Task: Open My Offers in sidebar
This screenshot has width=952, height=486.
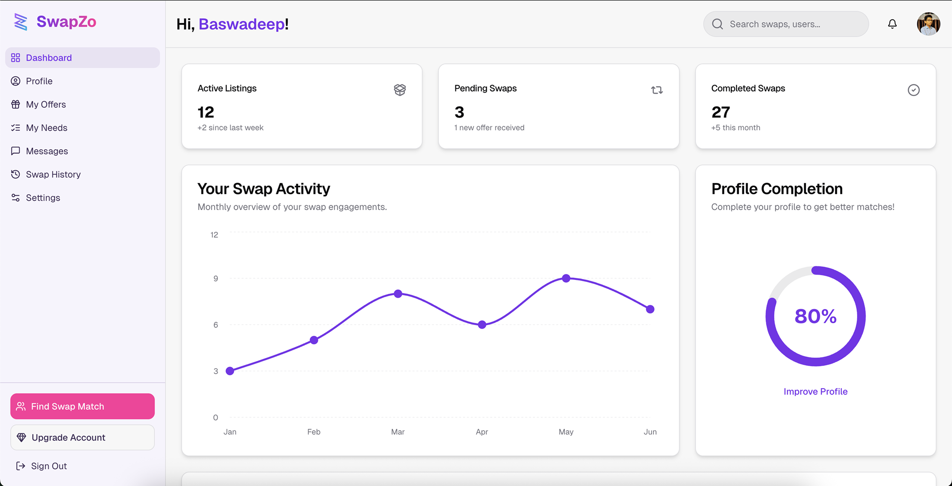Action: 46,104
